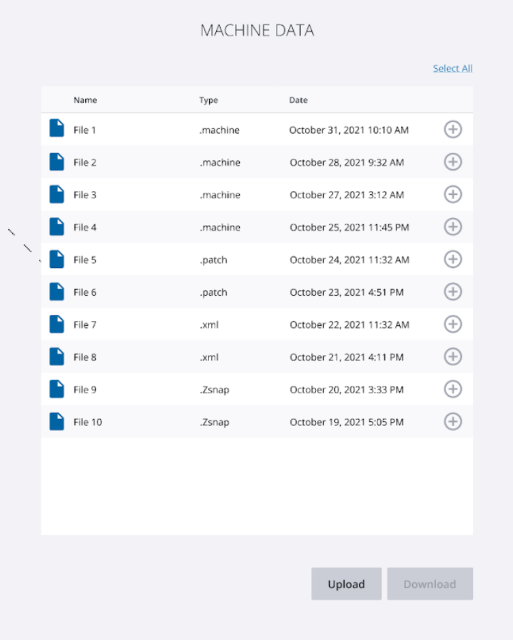Toggle selection of File 7 via plus circle

pyautogui.click(x=452, y=324)
